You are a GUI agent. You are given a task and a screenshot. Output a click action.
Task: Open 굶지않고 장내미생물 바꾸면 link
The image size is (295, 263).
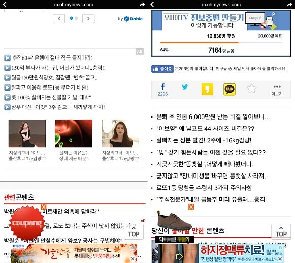click(212, 176)
